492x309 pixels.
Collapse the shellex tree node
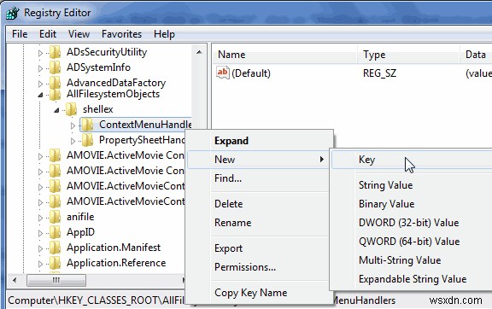pos(56,110)
